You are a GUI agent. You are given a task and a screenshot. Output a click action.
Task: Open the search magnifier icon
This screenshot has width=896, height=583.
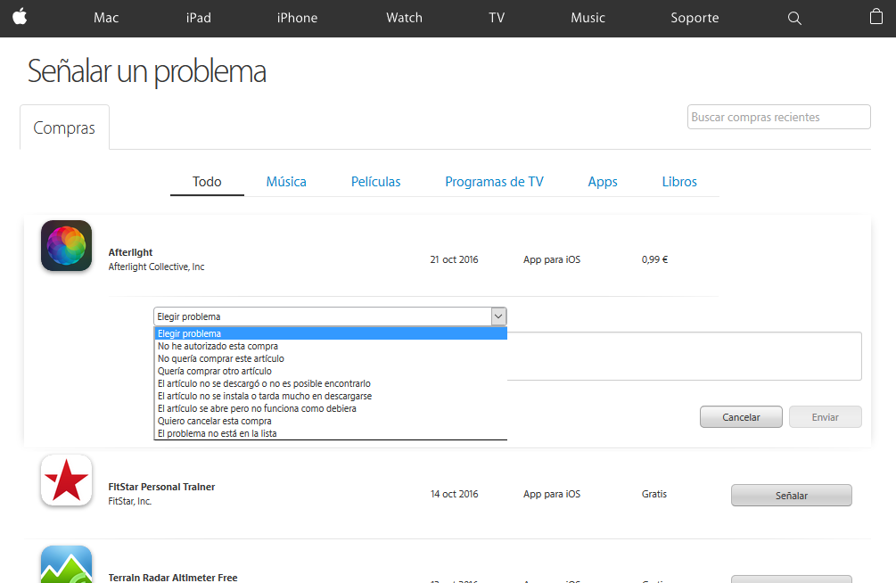(794, 19)
